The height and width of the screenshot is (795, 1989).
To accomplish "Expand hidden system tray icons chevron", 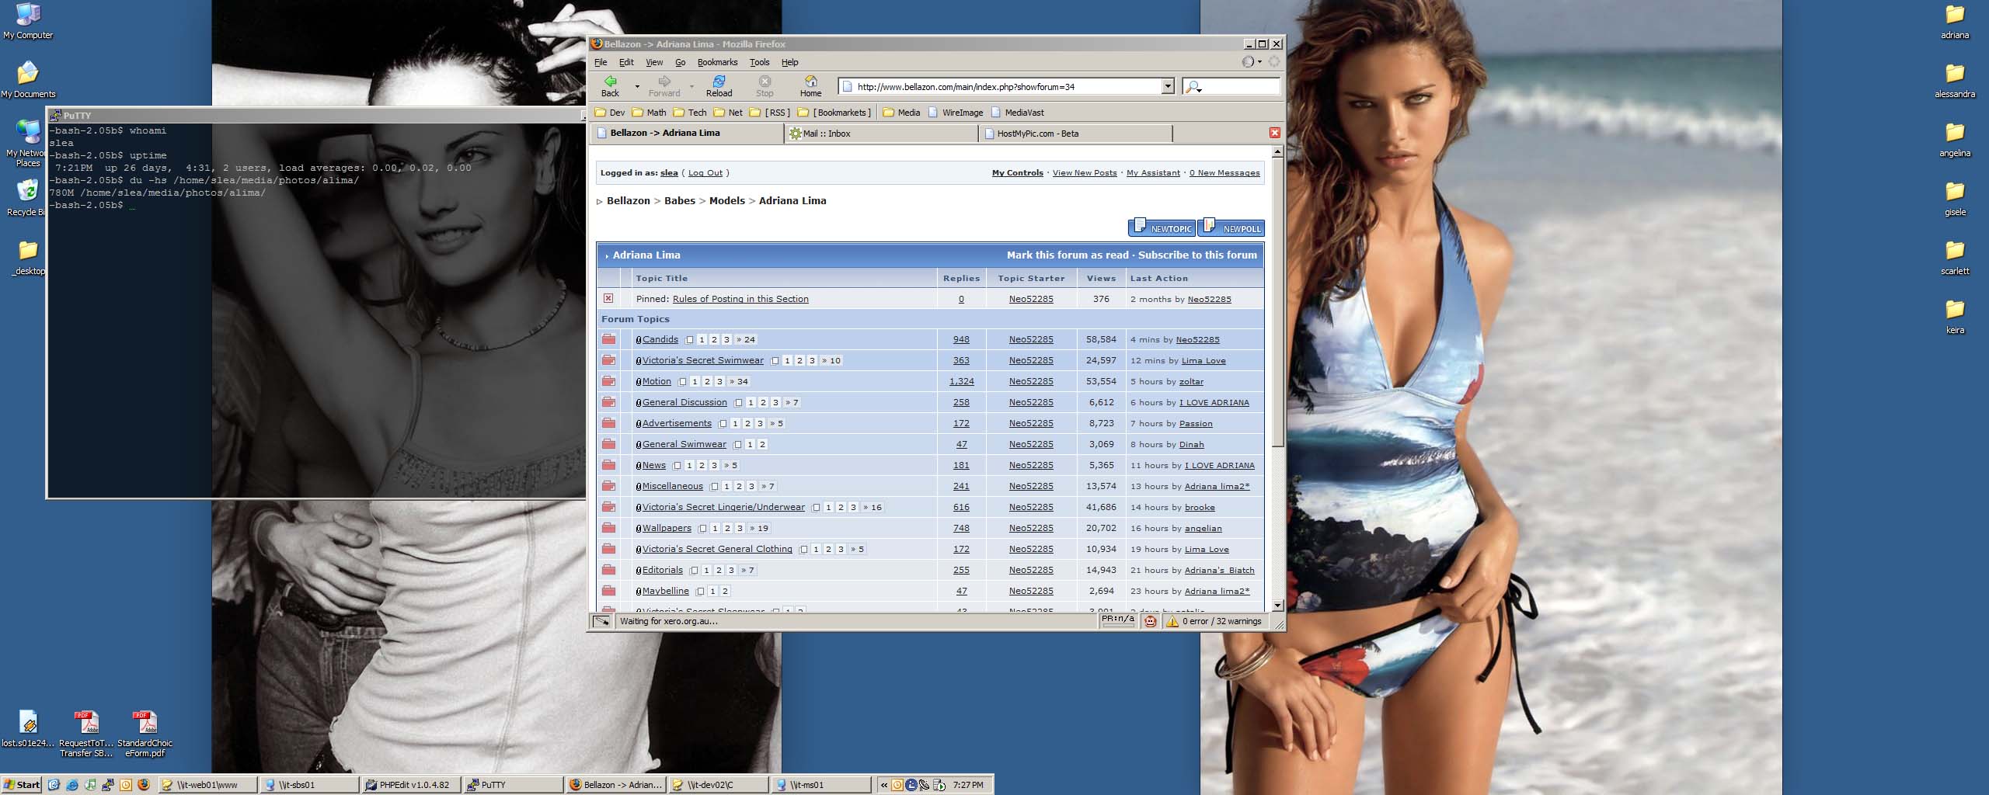I will pyautogui.click(x=883, y=785).
